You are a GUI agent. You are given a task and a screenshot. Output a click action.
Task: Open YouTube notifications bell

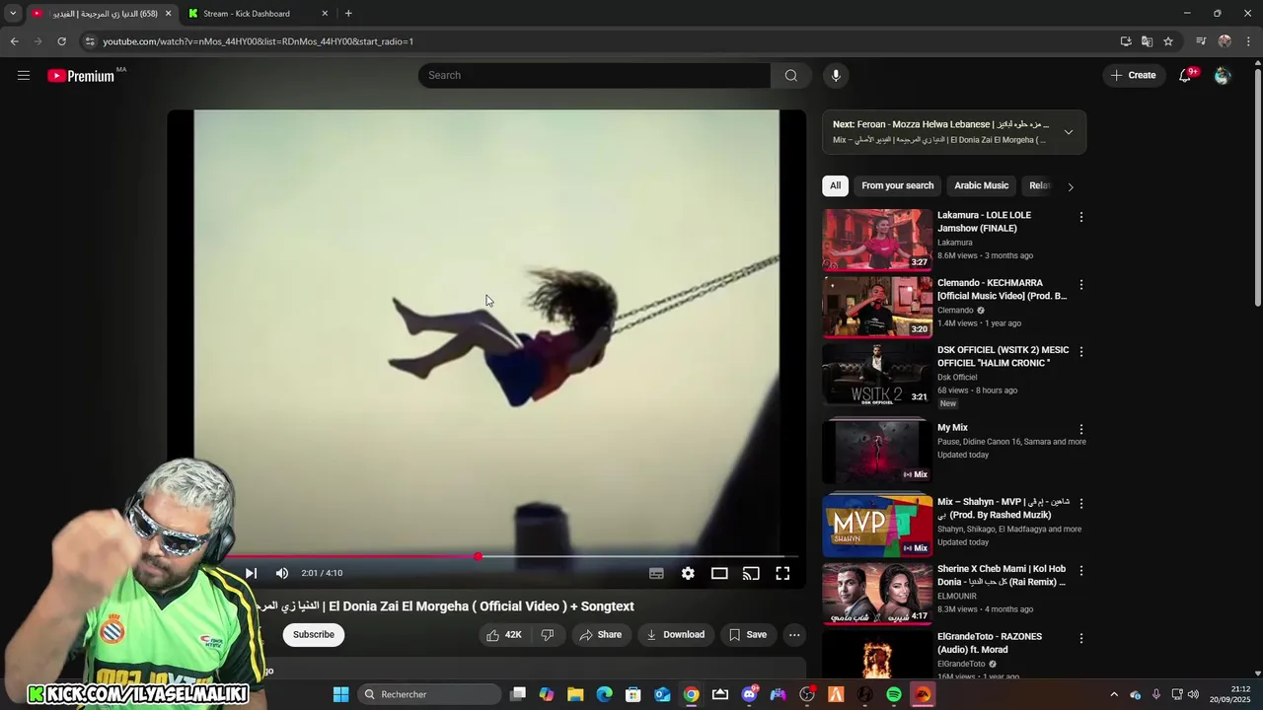click(x=1186, y=75)
